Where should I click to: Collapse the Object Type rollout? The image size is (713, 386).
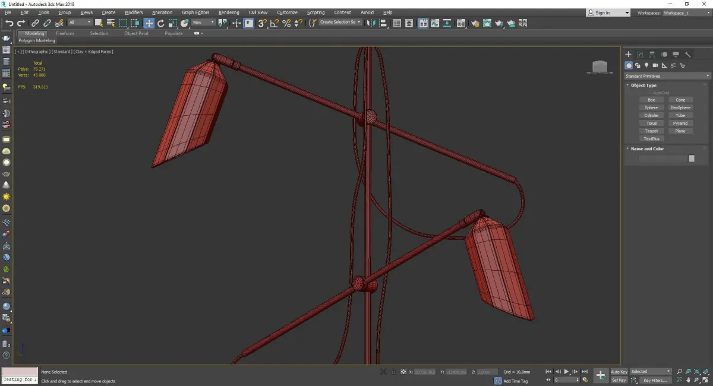(x=643, y=86)
